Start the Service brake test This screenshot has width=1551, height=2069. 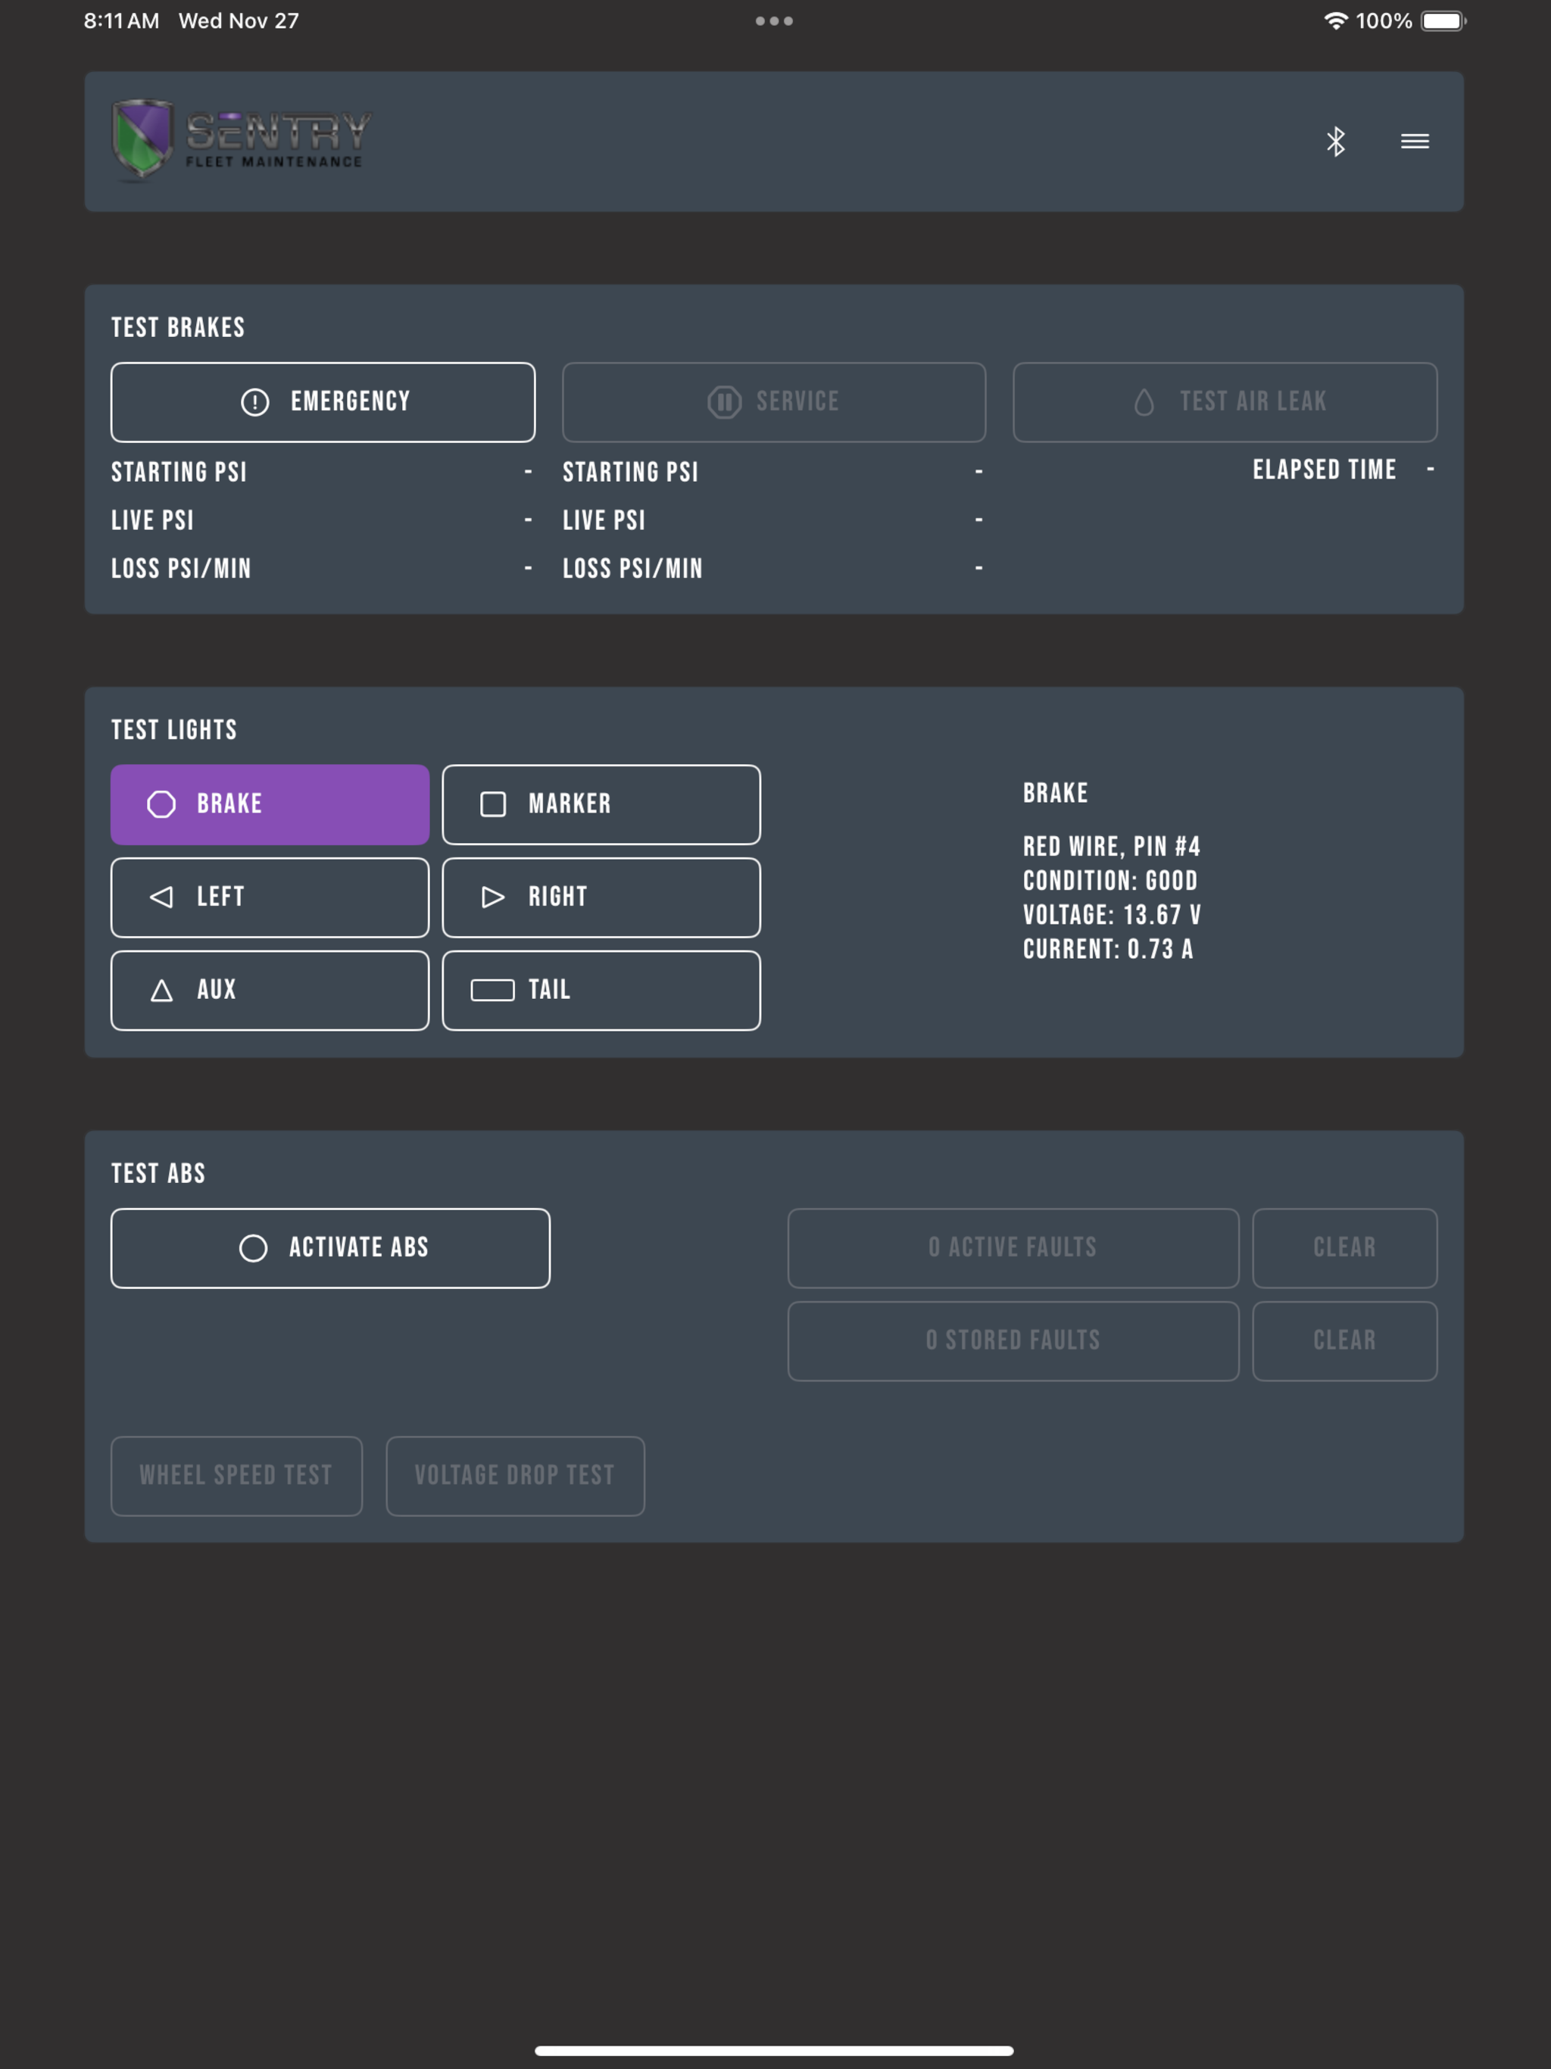point(774,402)
